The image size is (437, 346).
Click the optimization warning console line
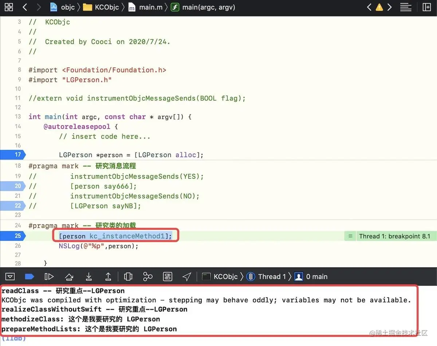(x=206, y=300)
